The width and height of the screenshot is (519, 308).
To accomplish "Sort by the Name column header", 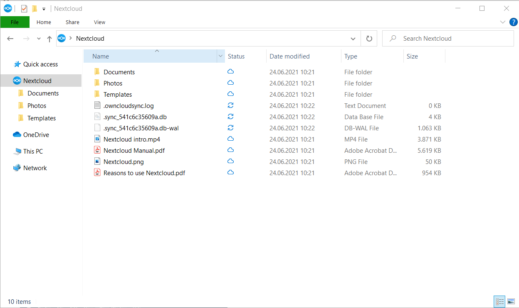I will point(150,56).
